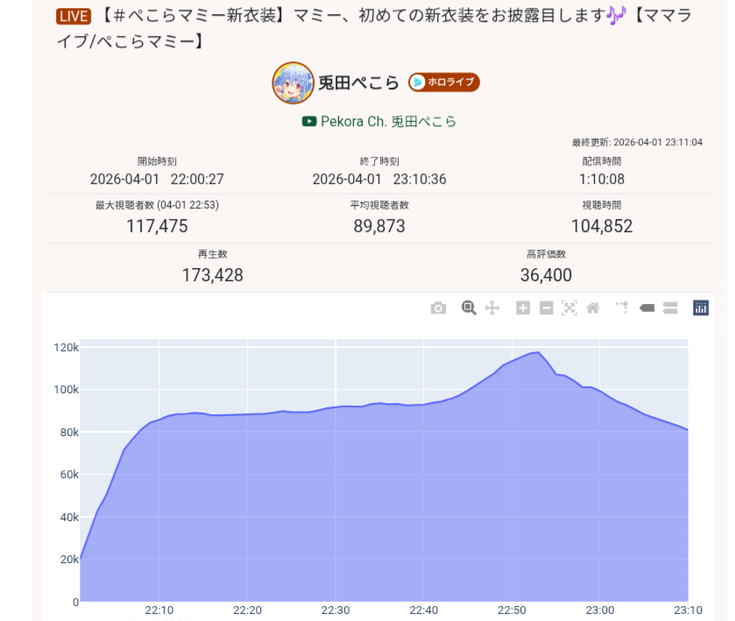The height and width of the screenshot is (621, 735).
Task: Click the Autoscale chart icon
Action: [x=569, y=308]
